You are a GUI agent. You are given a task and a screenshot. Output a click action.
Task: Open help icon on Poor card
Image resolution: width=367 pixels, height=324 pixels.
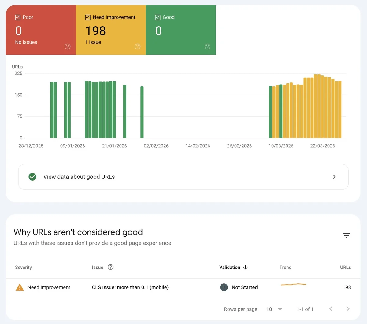pyautogui.click(x=68, y=46)
